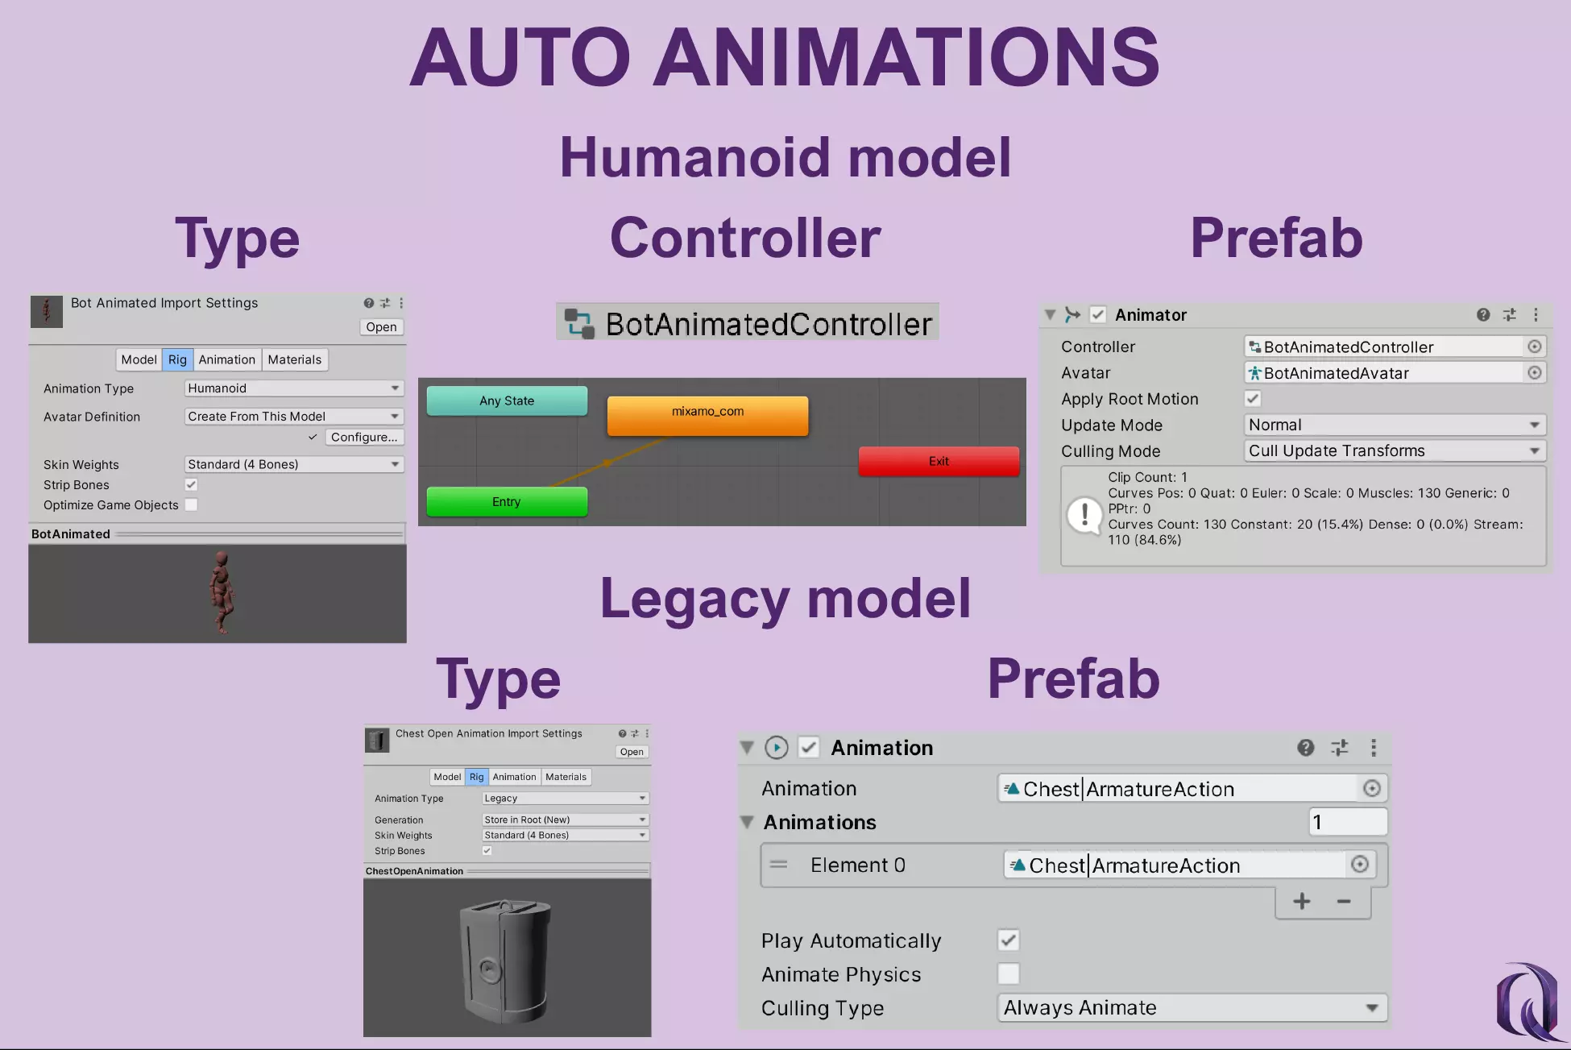Open the BotAnimatedAvatar object picker

pos(1534,372)
